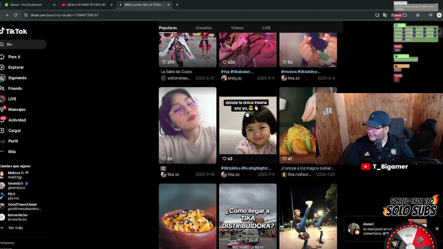
Task: Open video thumbnail with 56 likes
Action: (x=308, y=50)
